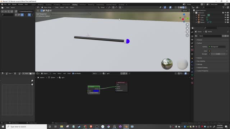Screen dimensions: 230x129
Task: Open the Window menu
Action: point(20,4)
